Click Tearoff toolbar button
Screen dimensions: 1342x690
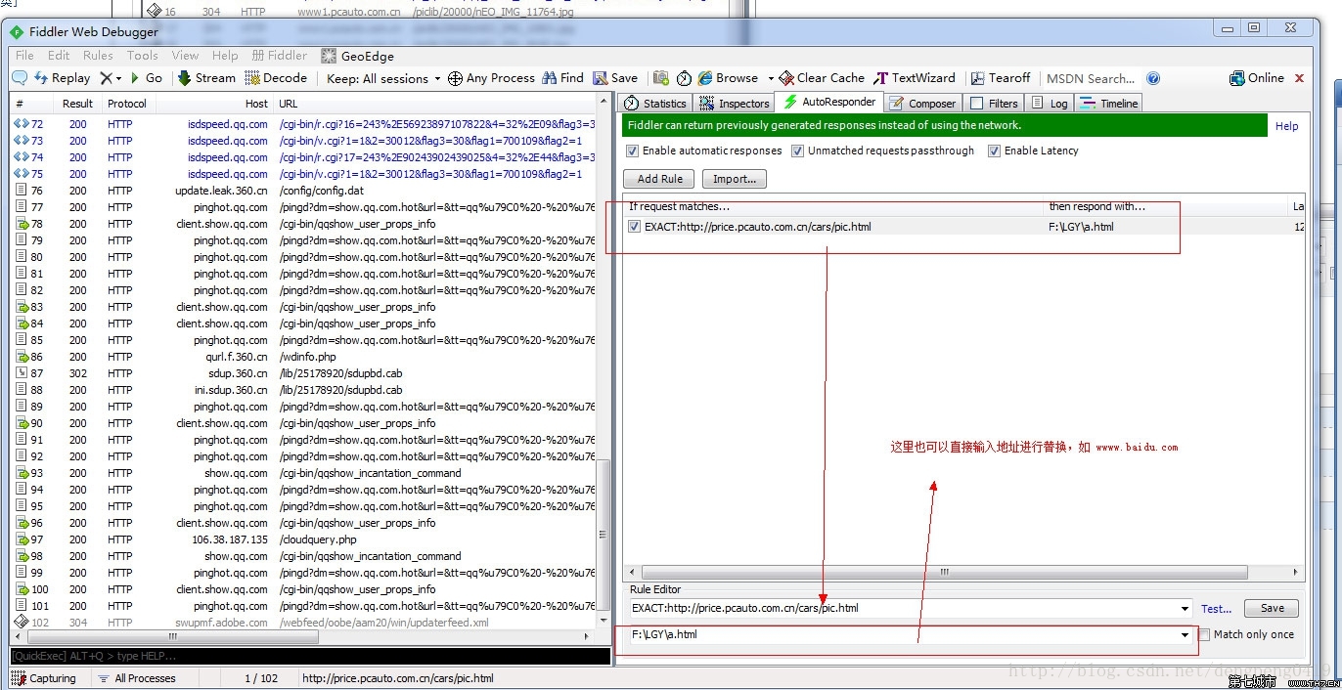pyautogui.click(x=1000, y=78)
